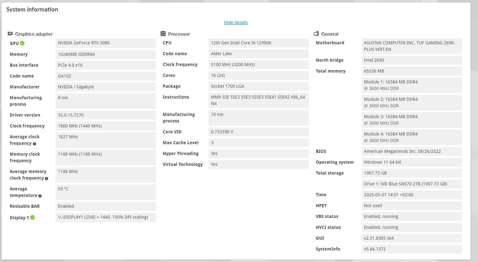Click the Socket 1700 LGA package value
Image resolution: width=478 pixels, height=262 pixels.
[258, 86]
